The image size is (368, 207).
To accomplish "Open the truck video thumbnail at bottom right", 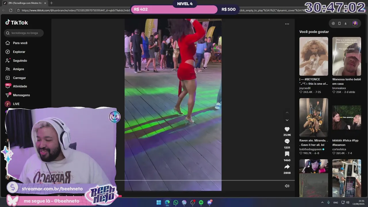I will (x=347, y=178).
